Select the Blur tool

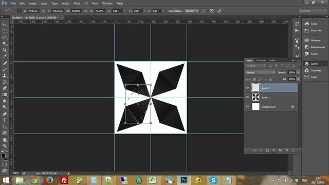click(5, 101)
